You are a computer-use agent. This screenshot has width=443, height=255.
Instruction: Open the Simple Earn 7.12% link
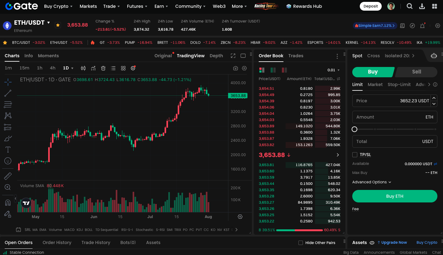click(x=375, y=26)
